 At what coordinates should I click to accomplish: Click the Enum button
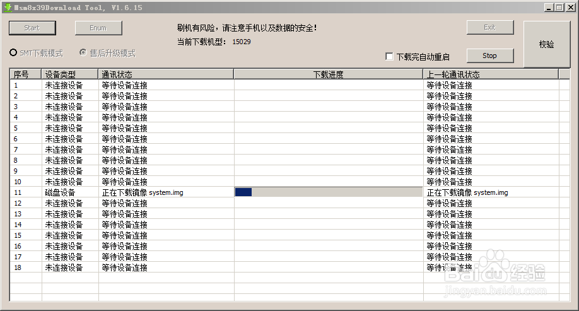98,28
